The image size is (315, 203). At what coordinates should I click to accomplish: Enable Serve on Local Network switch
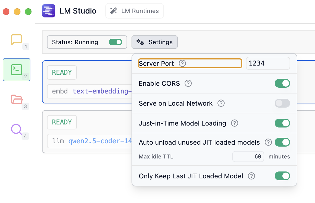coord(282,103)
